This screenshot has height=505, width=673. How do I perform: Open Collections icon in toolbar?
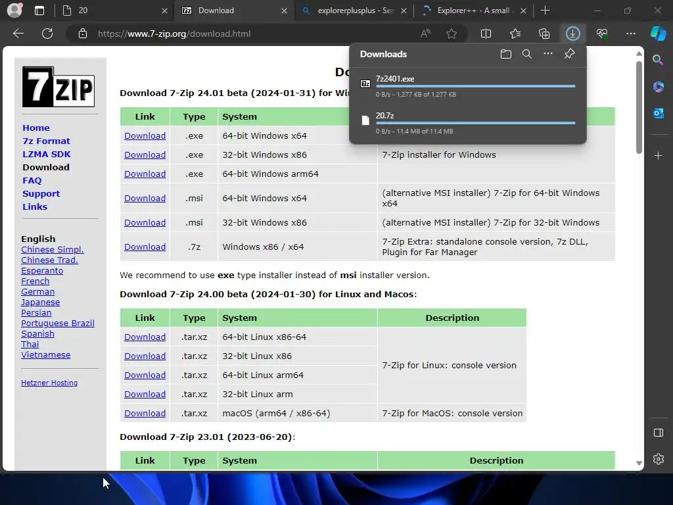point(544,34)
